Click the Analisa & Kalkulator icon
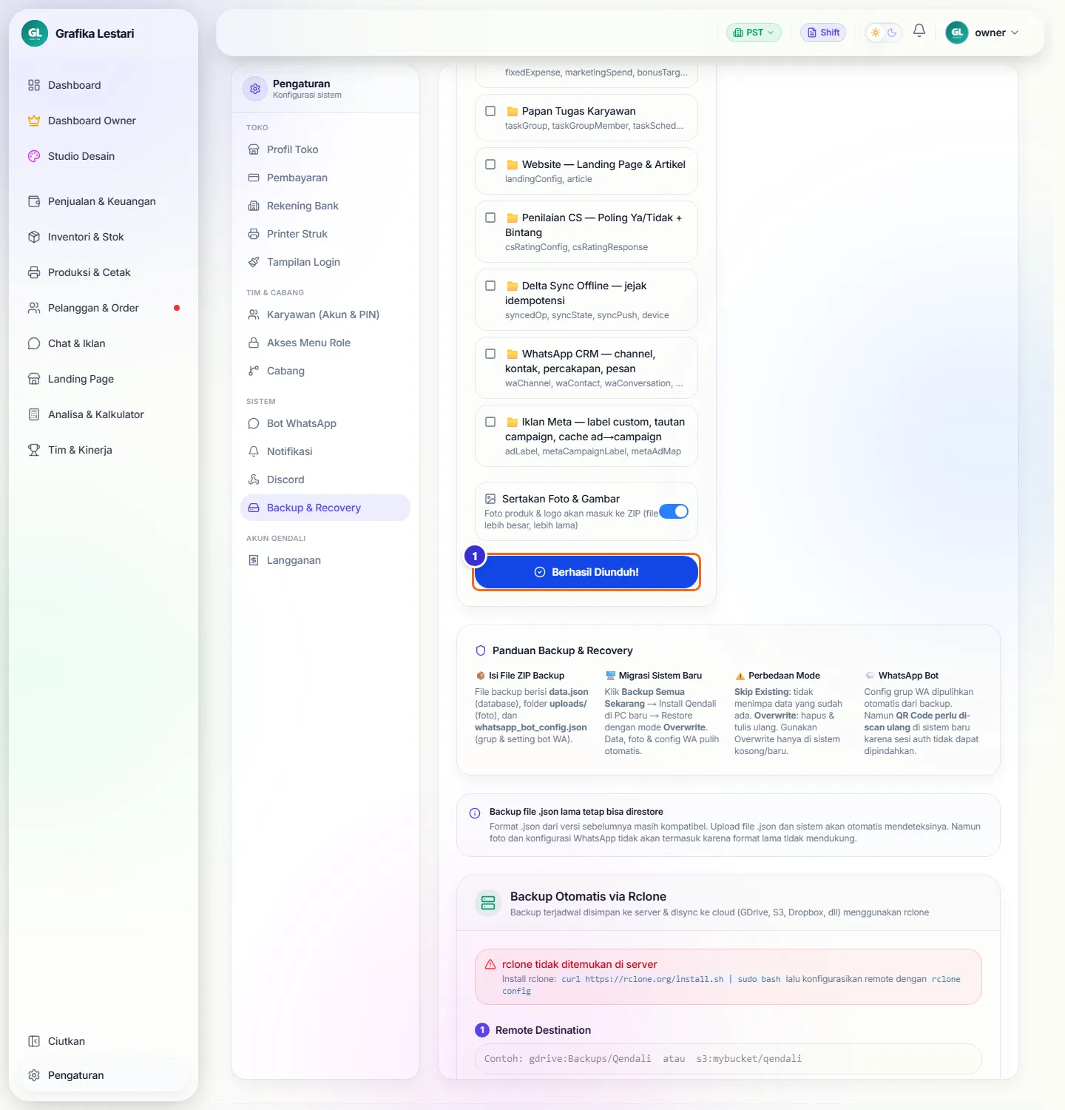Viewport: 1065px width, 1110px height. pos(34,414)
